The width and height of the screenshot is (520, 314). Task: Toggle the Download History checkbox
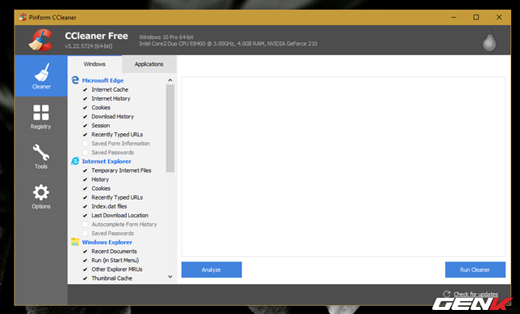(85, 116)
